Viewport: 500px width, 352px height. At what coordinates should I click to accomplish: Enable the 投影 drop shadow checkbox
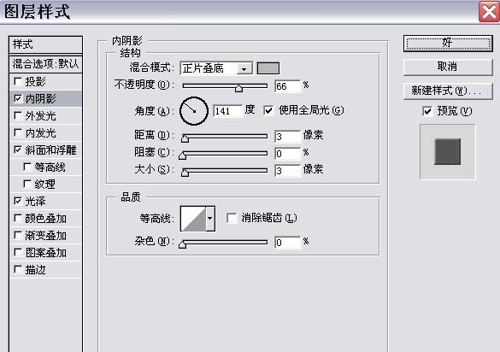[18, 82]
